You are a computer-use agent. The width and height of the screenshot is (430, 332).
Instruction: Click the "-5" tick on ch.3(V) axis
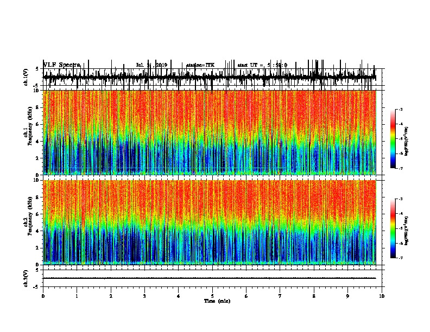36,287
